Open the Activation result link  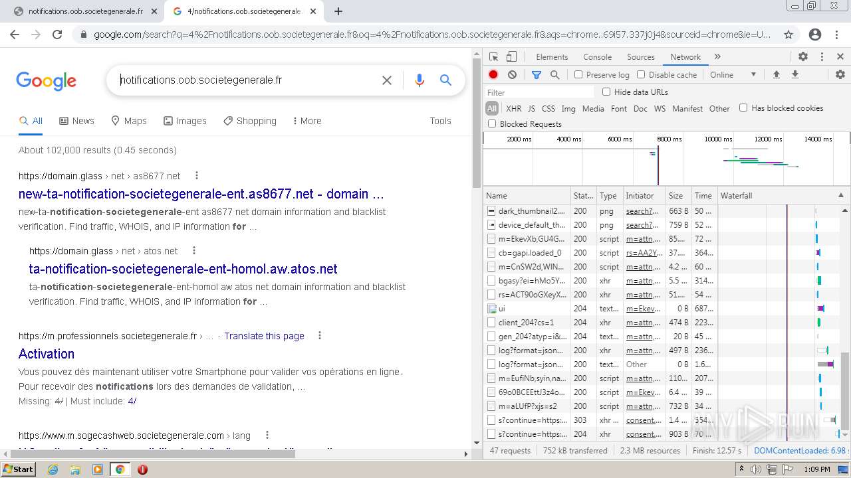click(47, 354)
